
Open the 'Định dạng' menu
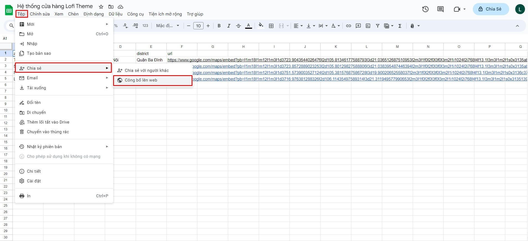click(93, 14)
